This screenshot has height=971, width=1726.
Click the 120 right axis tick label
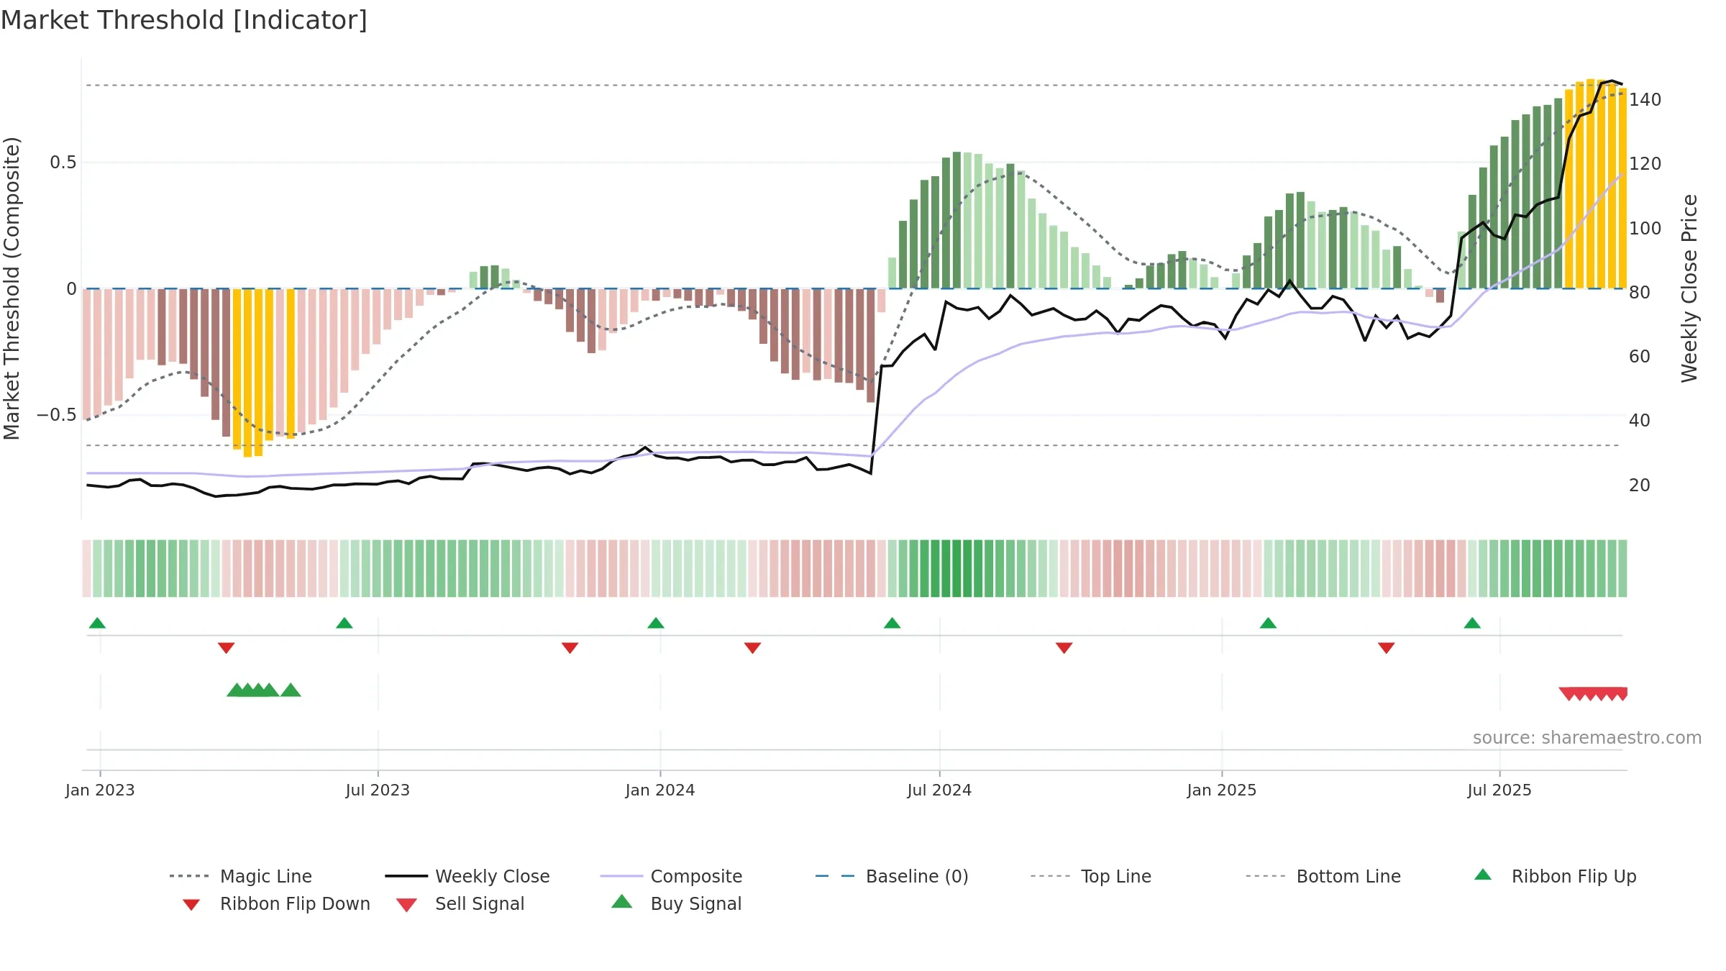1645,164
